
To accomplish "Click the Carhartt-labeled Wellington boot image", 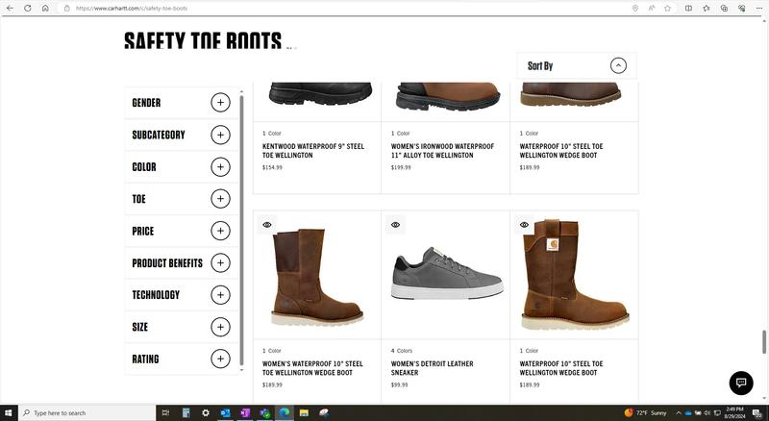I will (x=575, y=275).
